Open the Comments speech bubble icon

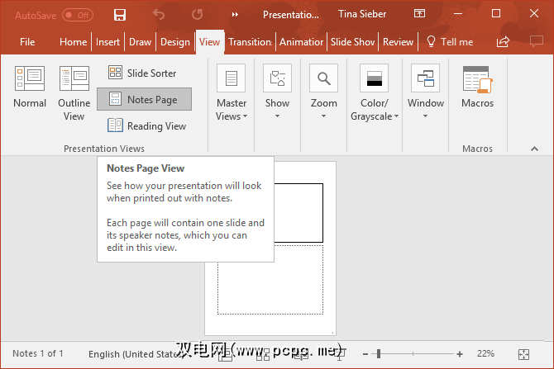click(537, 41)
